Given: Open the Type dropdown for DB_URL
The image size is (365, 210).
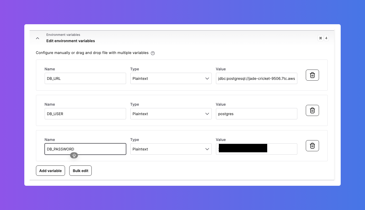Looking at the screenshot, I should 171,79.
